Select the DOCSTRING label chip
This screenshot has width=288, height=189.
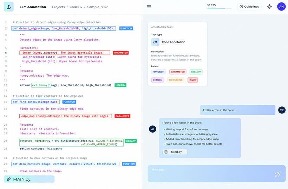coord(176,80)
